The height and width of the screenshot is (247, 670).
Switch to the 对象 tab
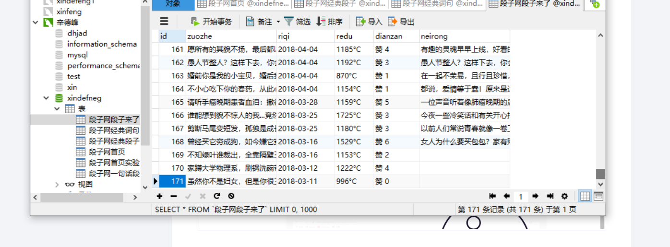(x=173, y=4)
